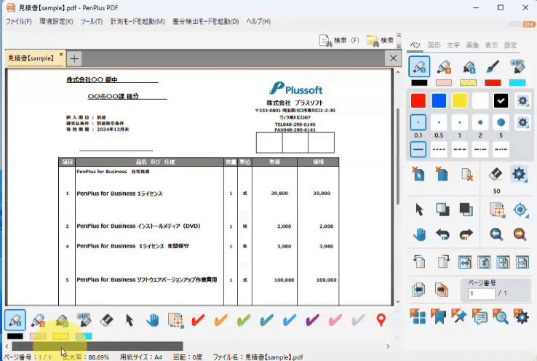Open the bookmark panel
This screenshot has height=361, width=537.
pyautogui.click(x=439, y=317)
